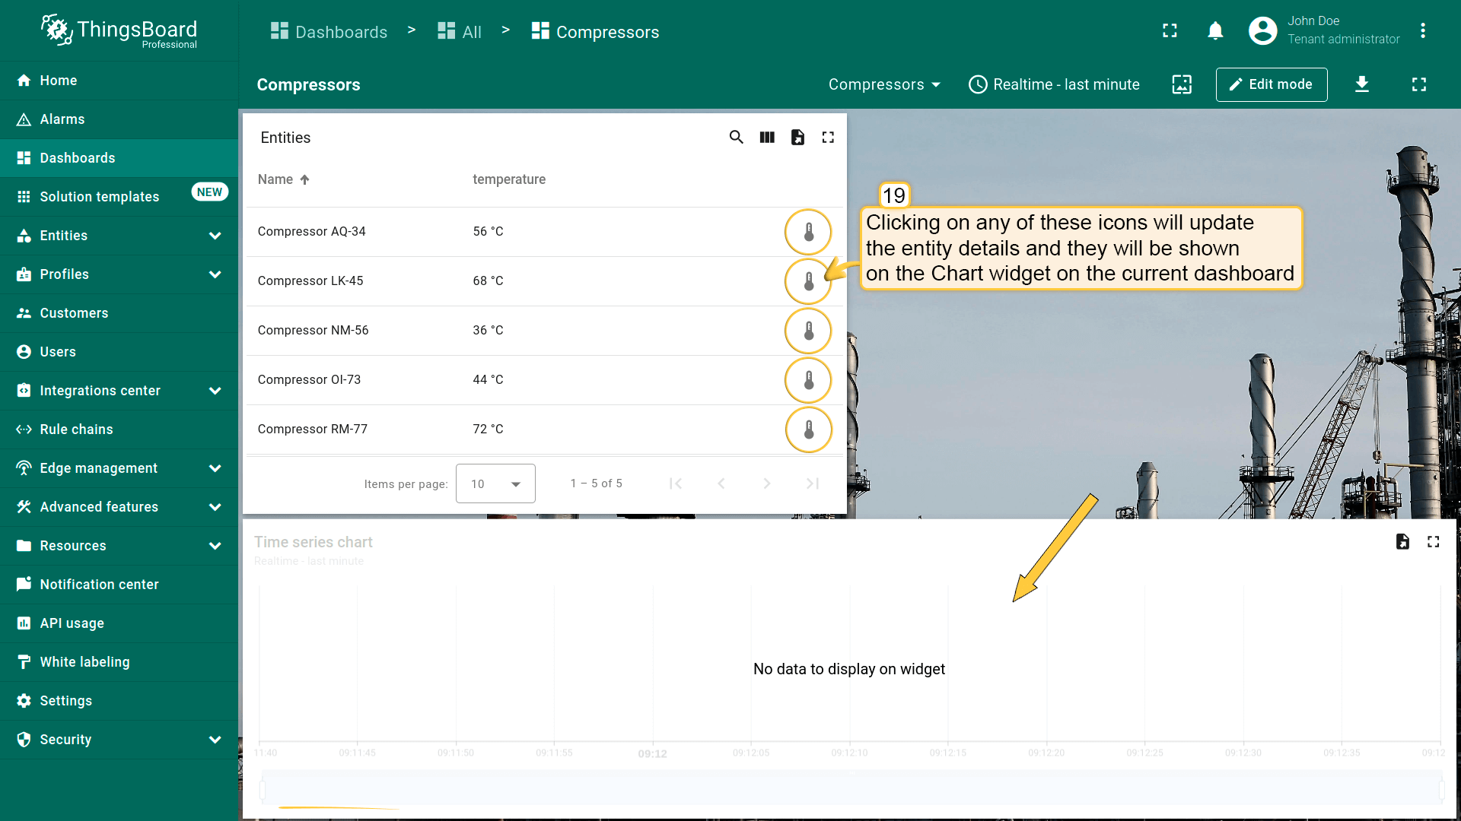Open notifications bell
Screen dimensions: 1461x821
click(1215, 31)
